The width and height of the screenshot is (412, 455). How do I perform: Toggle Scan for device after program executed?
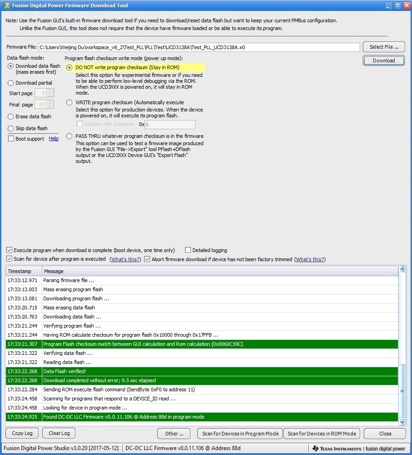click(9, 259)
